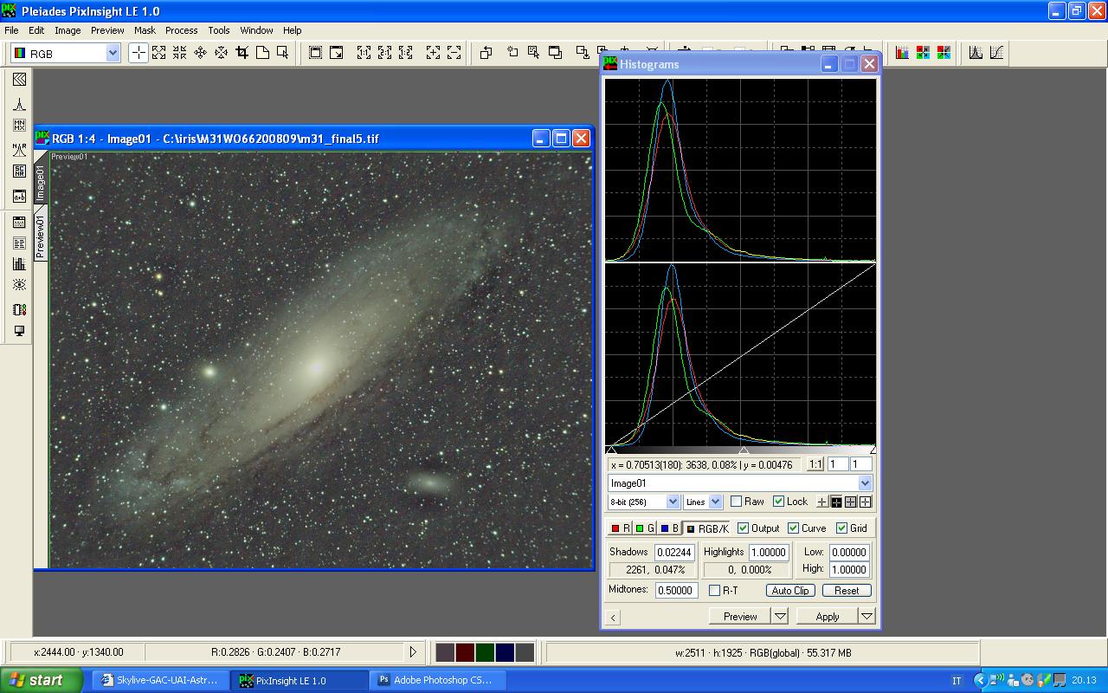Click the Shadows value field
The image size is (1108, 693).
674,552
